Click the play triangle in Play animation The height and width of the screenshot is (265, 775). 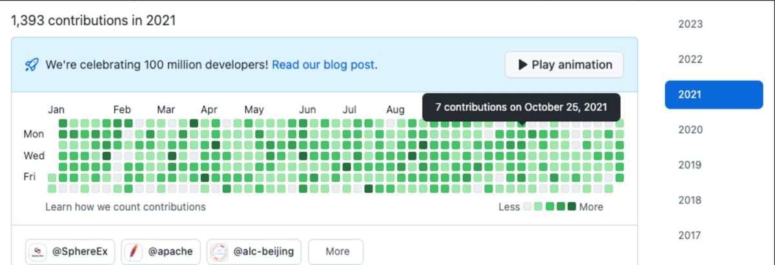tap(523, 65)
